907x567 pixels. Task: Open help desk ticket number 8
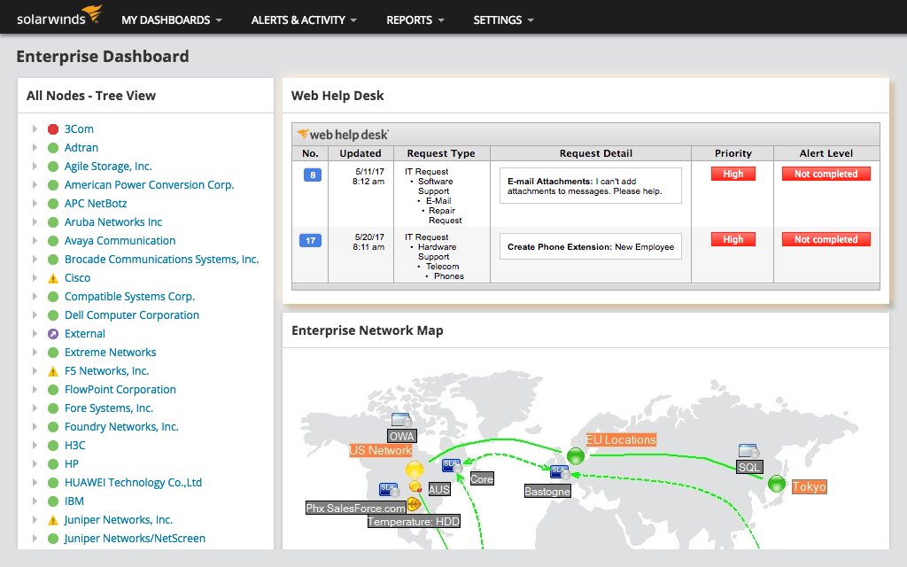click(311, 175)
